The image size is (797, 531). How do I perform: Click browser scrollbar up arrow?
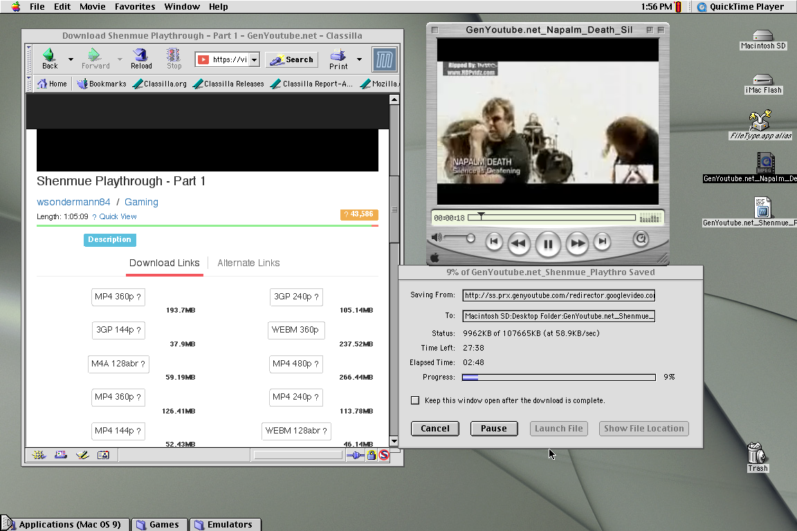tap(394, 100)
